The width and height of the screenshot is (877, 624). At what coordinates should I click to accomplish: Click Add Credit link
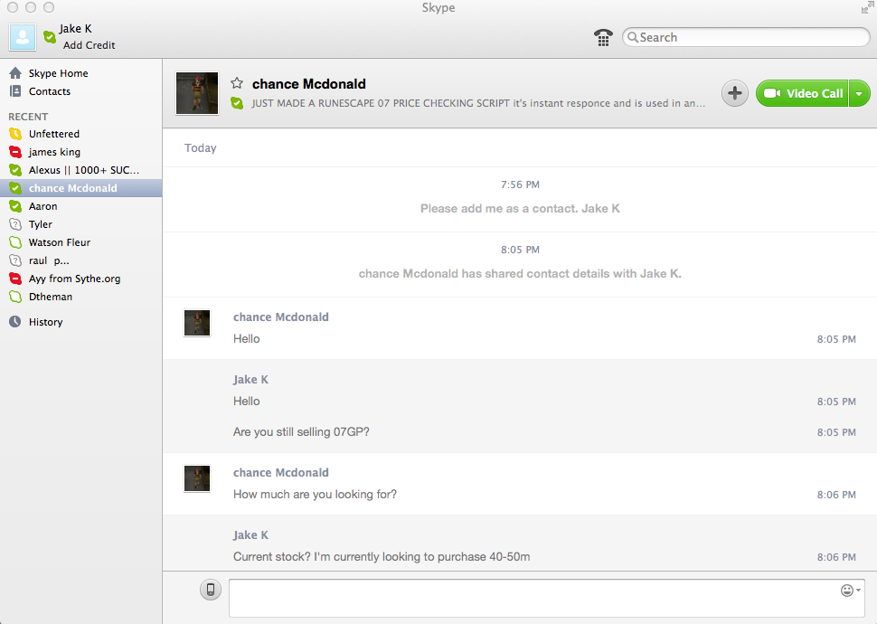(x=89, y=45)
